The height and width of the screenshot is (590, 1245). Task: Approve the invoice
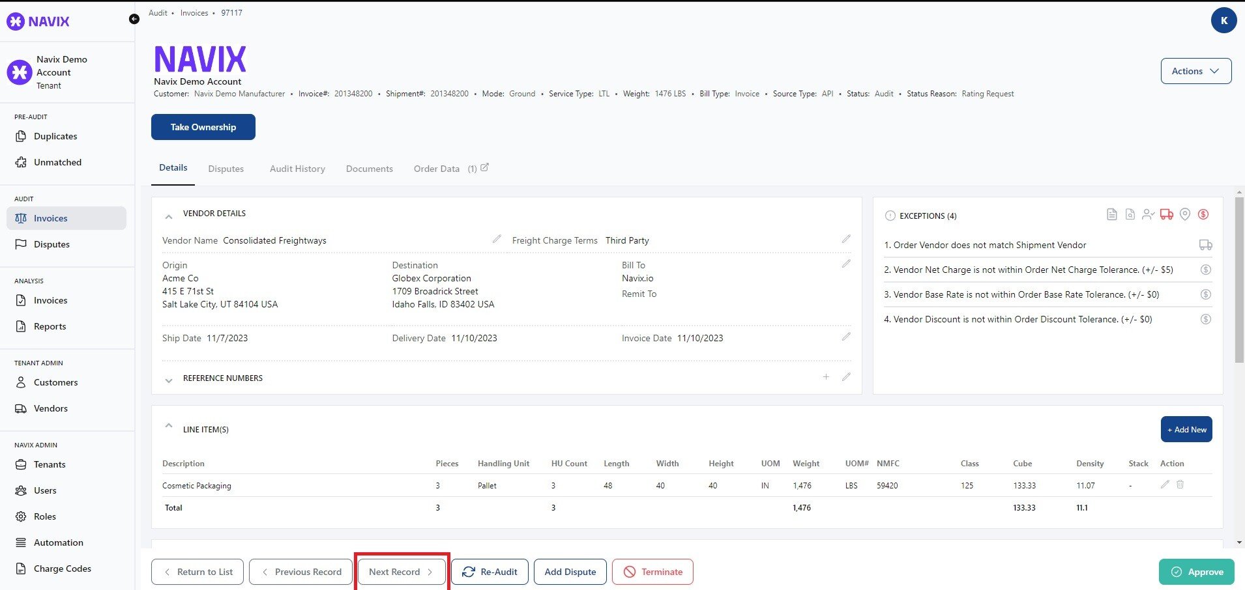pos(1196,572)
